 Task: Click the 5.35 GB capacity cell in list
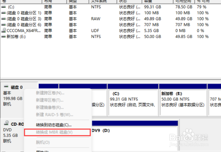[151, 31]
